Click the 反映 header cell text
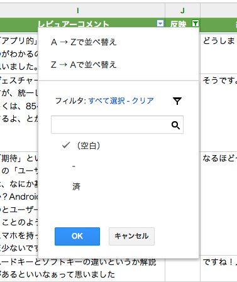237x282 pixels. point(178,24)
